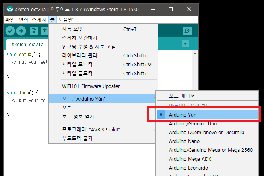The width and height of the screenshot is (264, 176).
Task: Launch WiFi101 Firmware Updater
Action: coord(103,86)
